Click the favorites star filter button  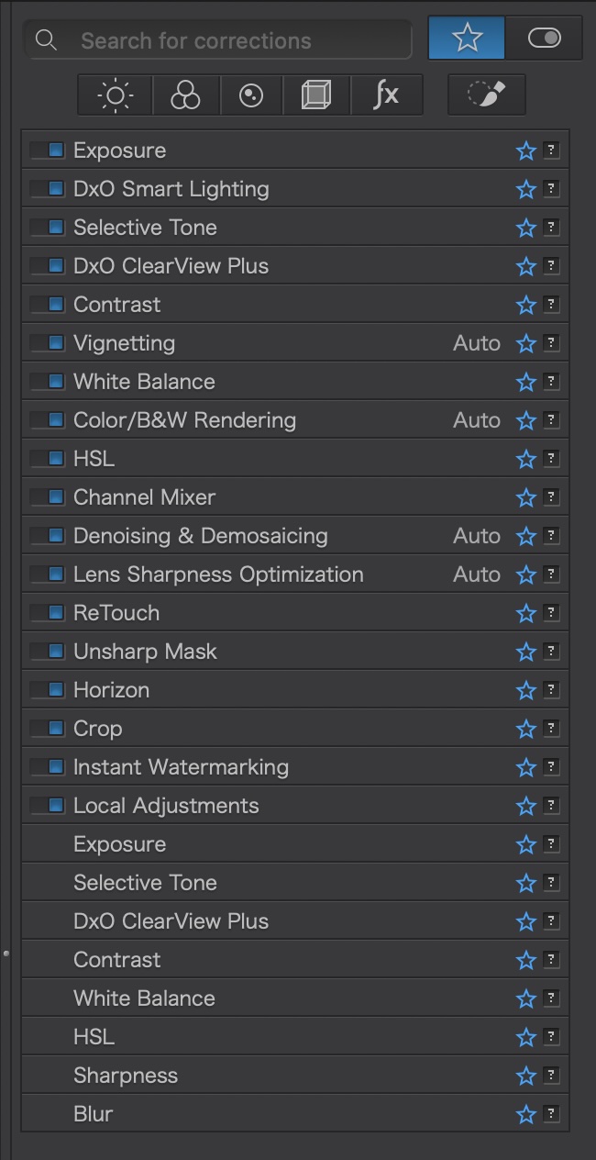pyautogui.click(x=467, y=39)
